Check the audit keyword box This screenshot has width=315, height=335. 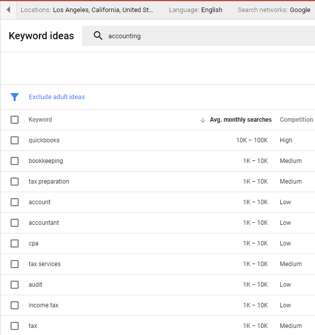15,285
